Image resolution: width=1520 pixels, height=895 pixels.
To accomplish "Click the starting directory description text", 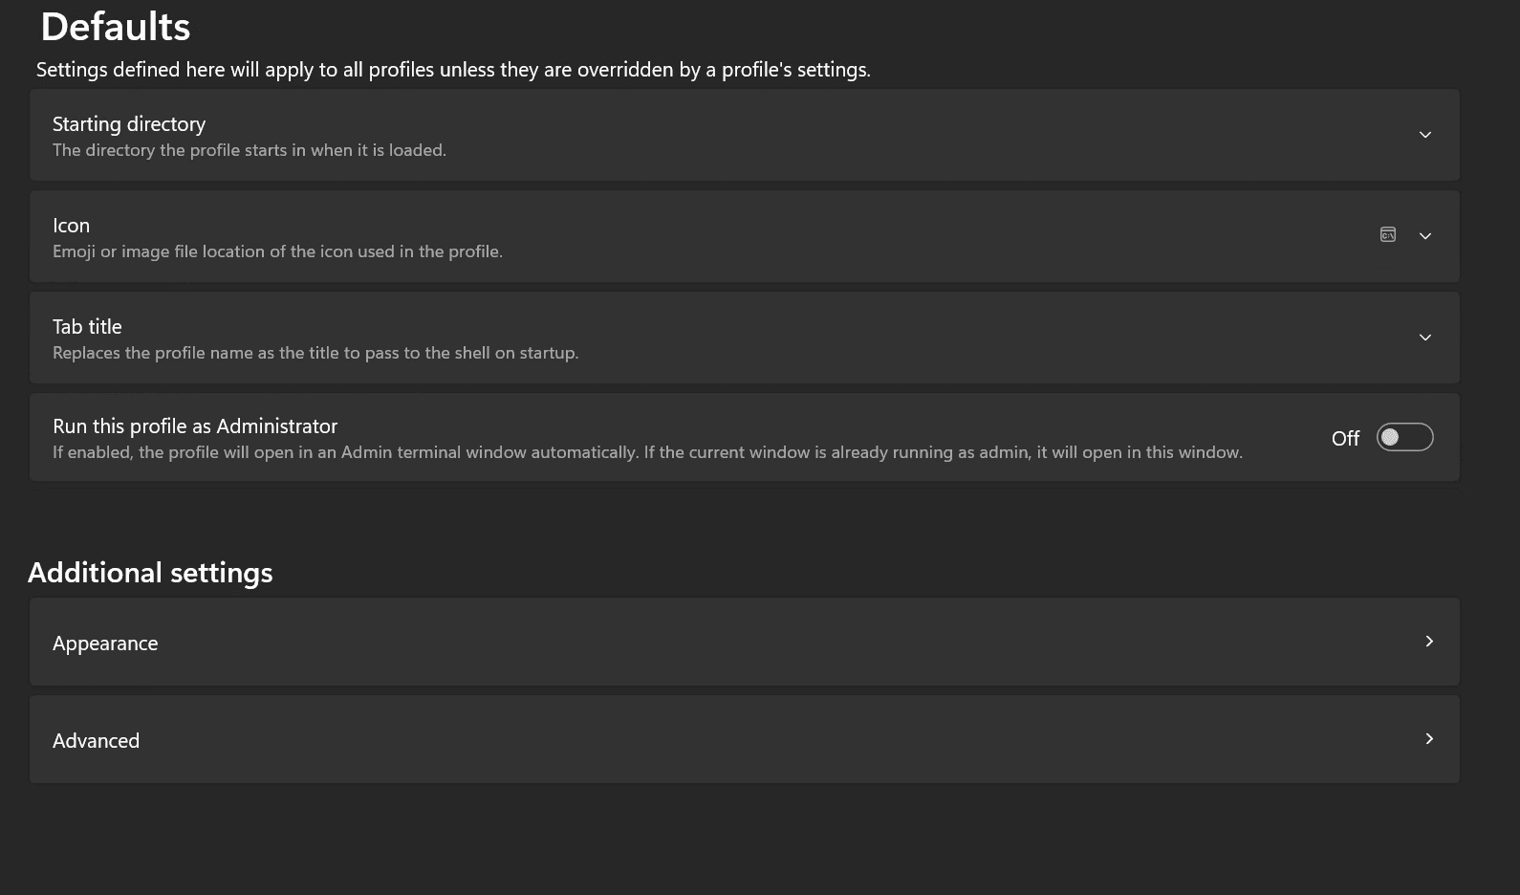I will coord(250,150).
